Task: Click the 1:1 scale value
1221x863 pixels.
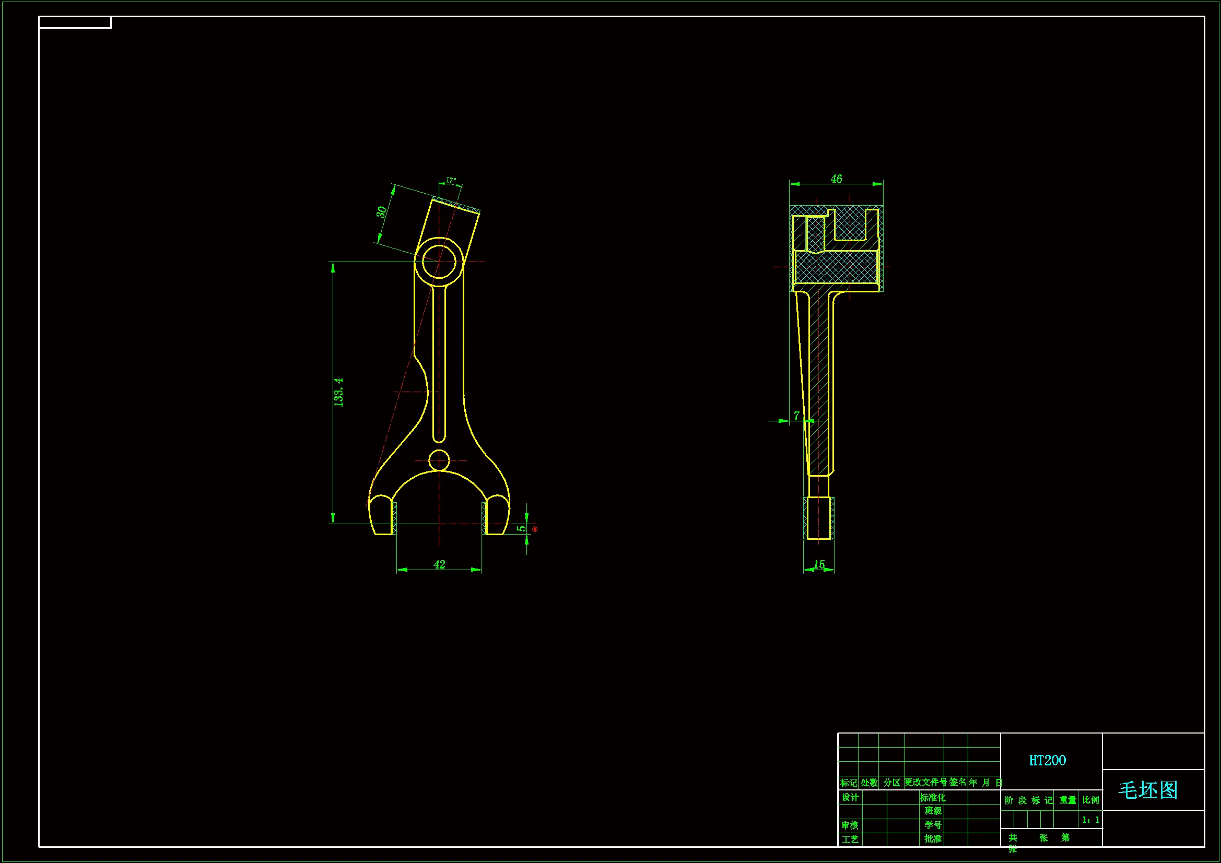Action: 1090,820
